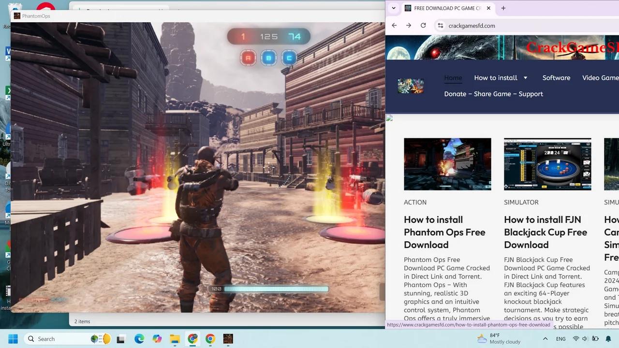Reload the crackgamesfd.com page

423,25
